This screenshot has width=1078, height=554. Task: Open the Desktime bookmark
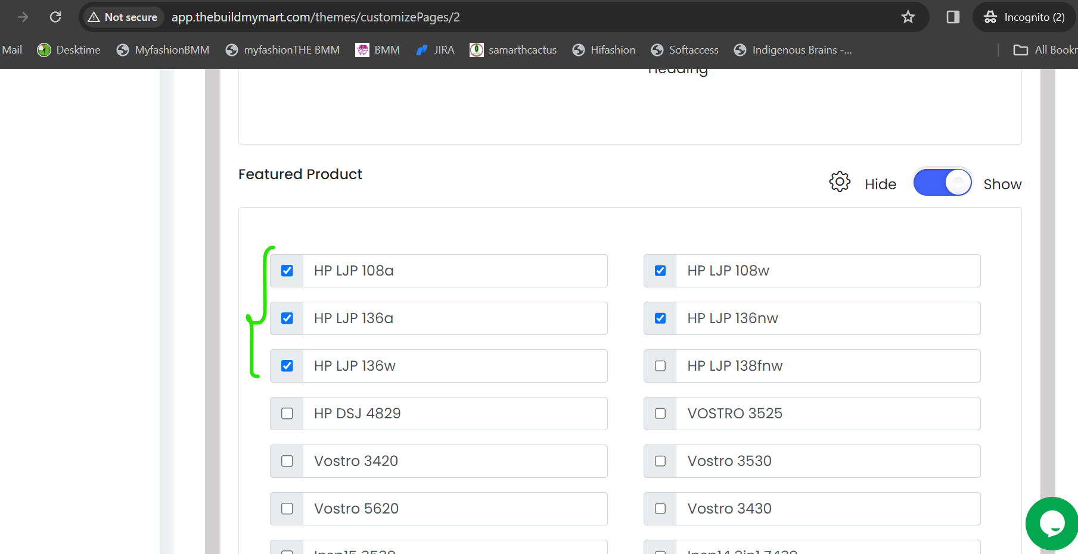point(69,50)
